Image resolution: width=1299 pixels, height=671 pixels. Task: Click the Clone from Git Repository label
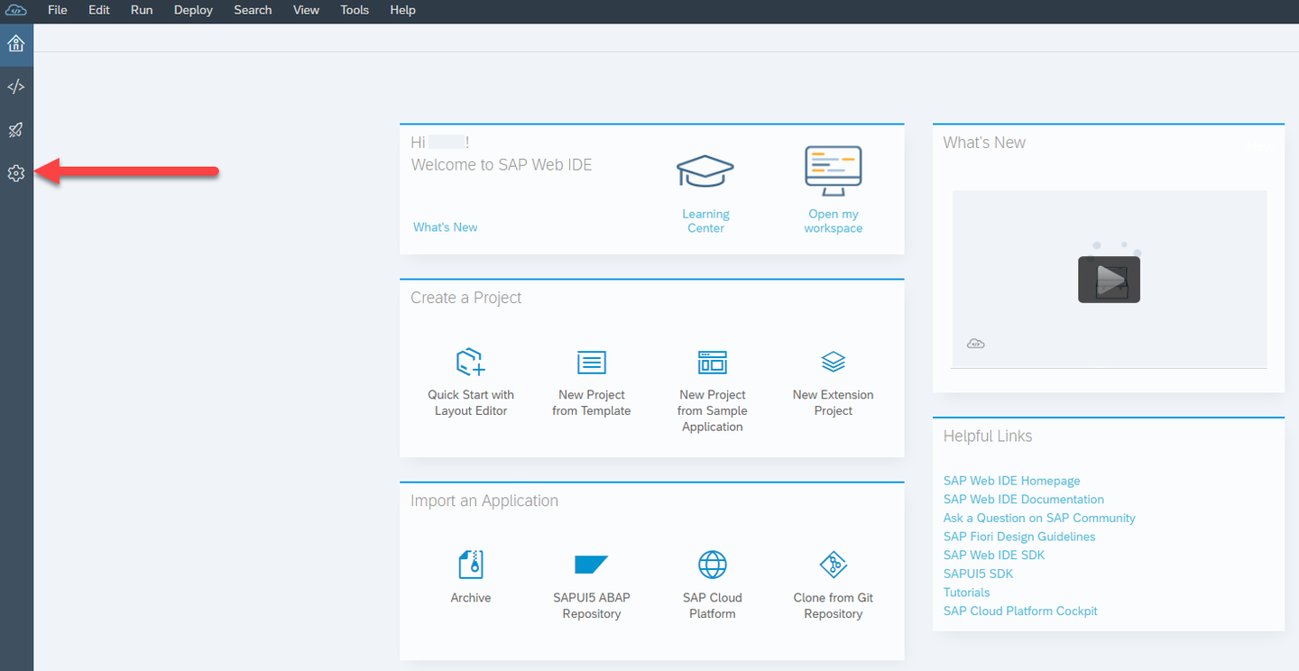(x=834, y=605)
